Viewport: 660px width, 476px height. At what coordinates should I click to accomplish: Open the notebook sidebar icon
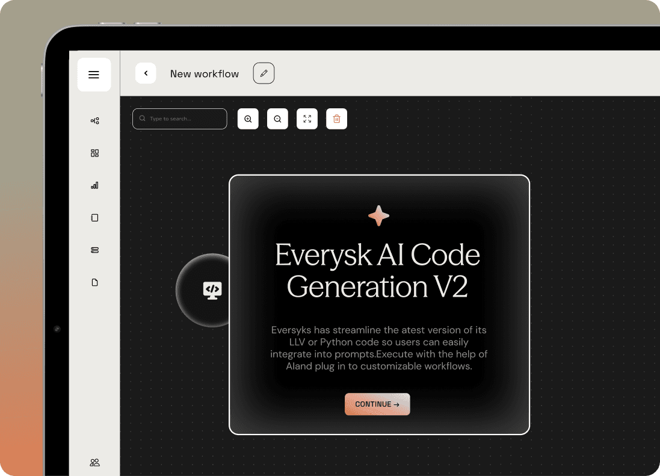point(94,218)
